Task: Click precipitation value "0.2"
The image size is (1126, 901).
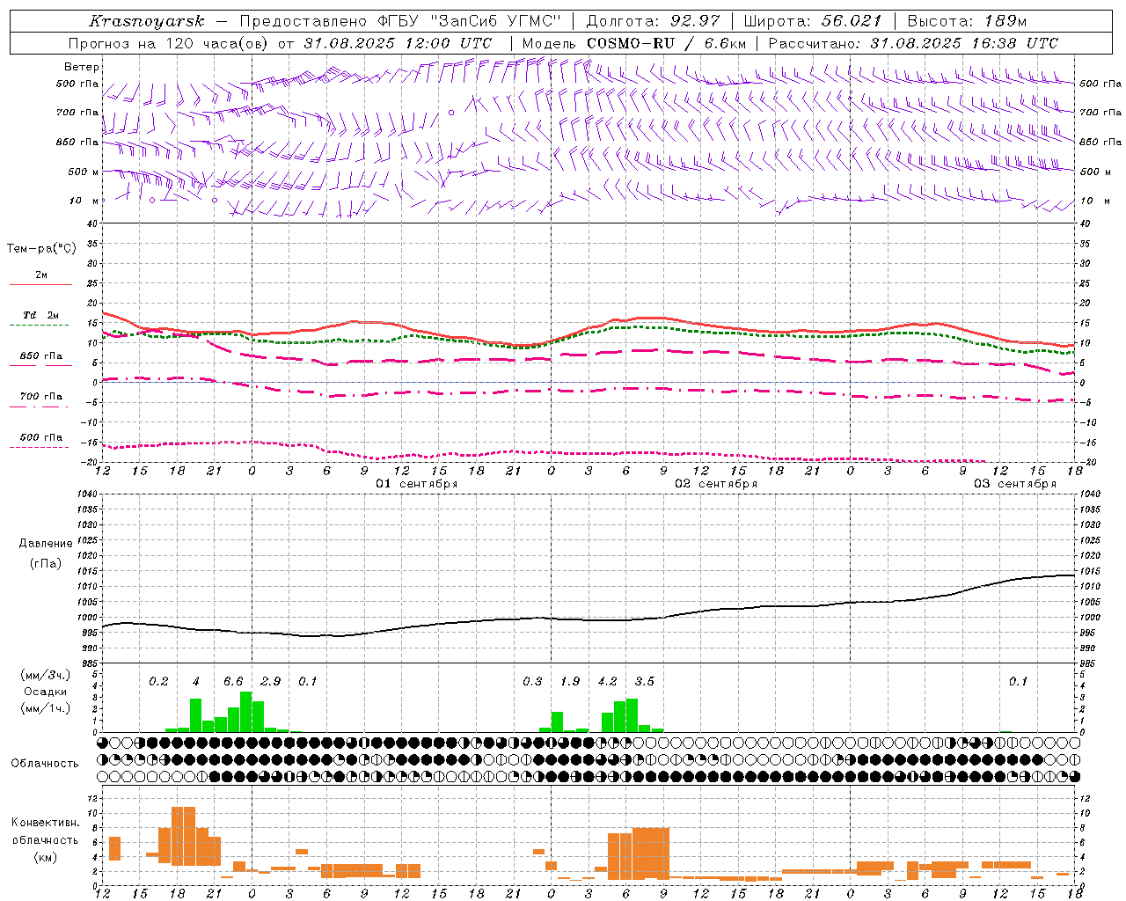Action: pyautogui.click(x=158, y=682)
